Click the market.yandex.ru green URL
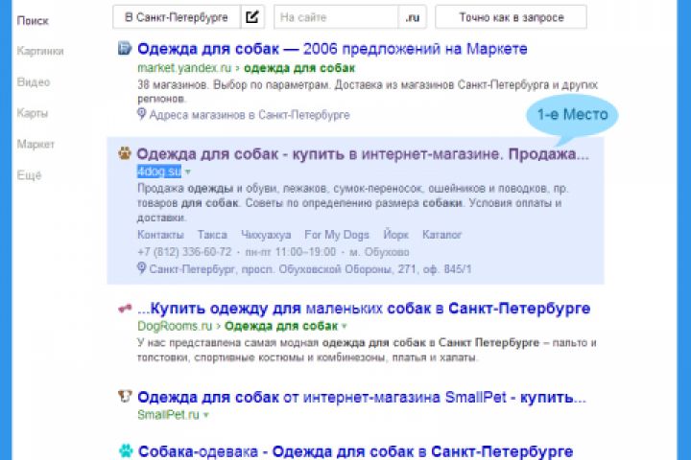Image resolution: width=691 pixels, height=460 pixels. point(184,68)
